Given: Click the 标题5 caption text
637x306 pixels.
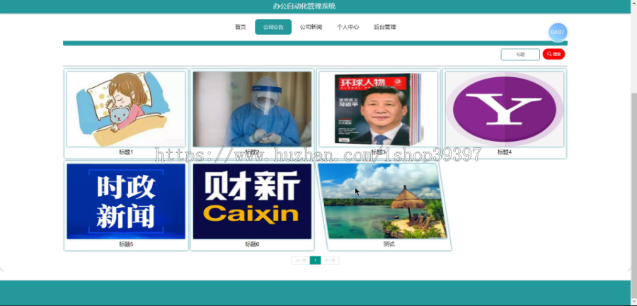Looking at the screenshot, I should (126, 244).
